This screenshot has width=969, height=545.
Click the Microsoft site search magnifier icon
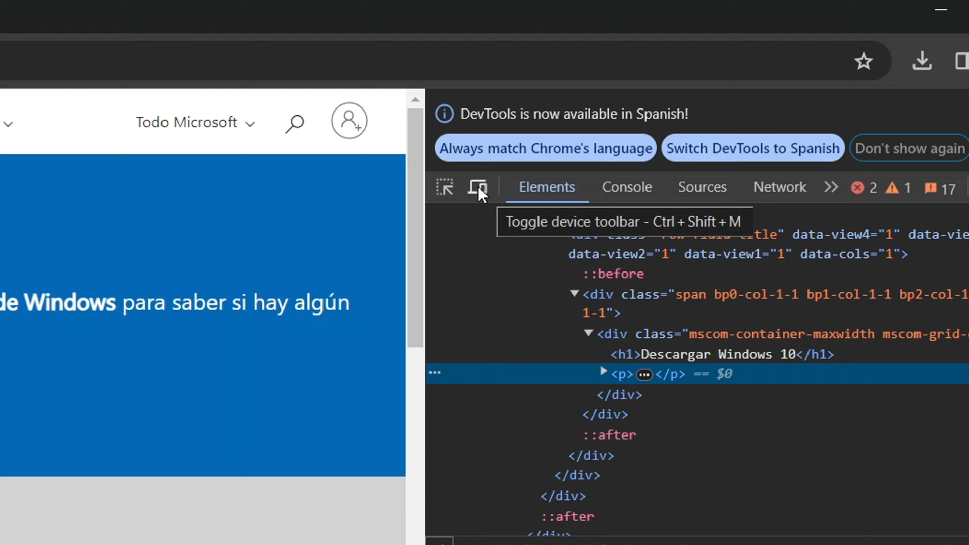pos(294,123)
